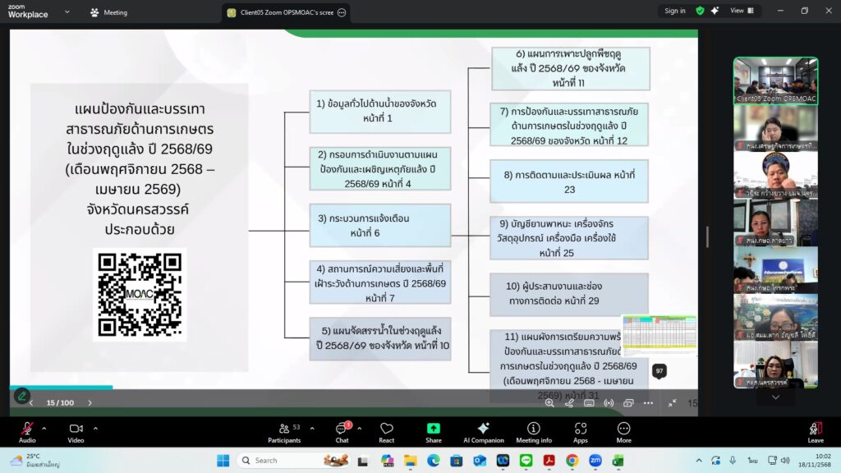
Task: Expand audio options arrow next to Audio
Action: tap(44, 428)
